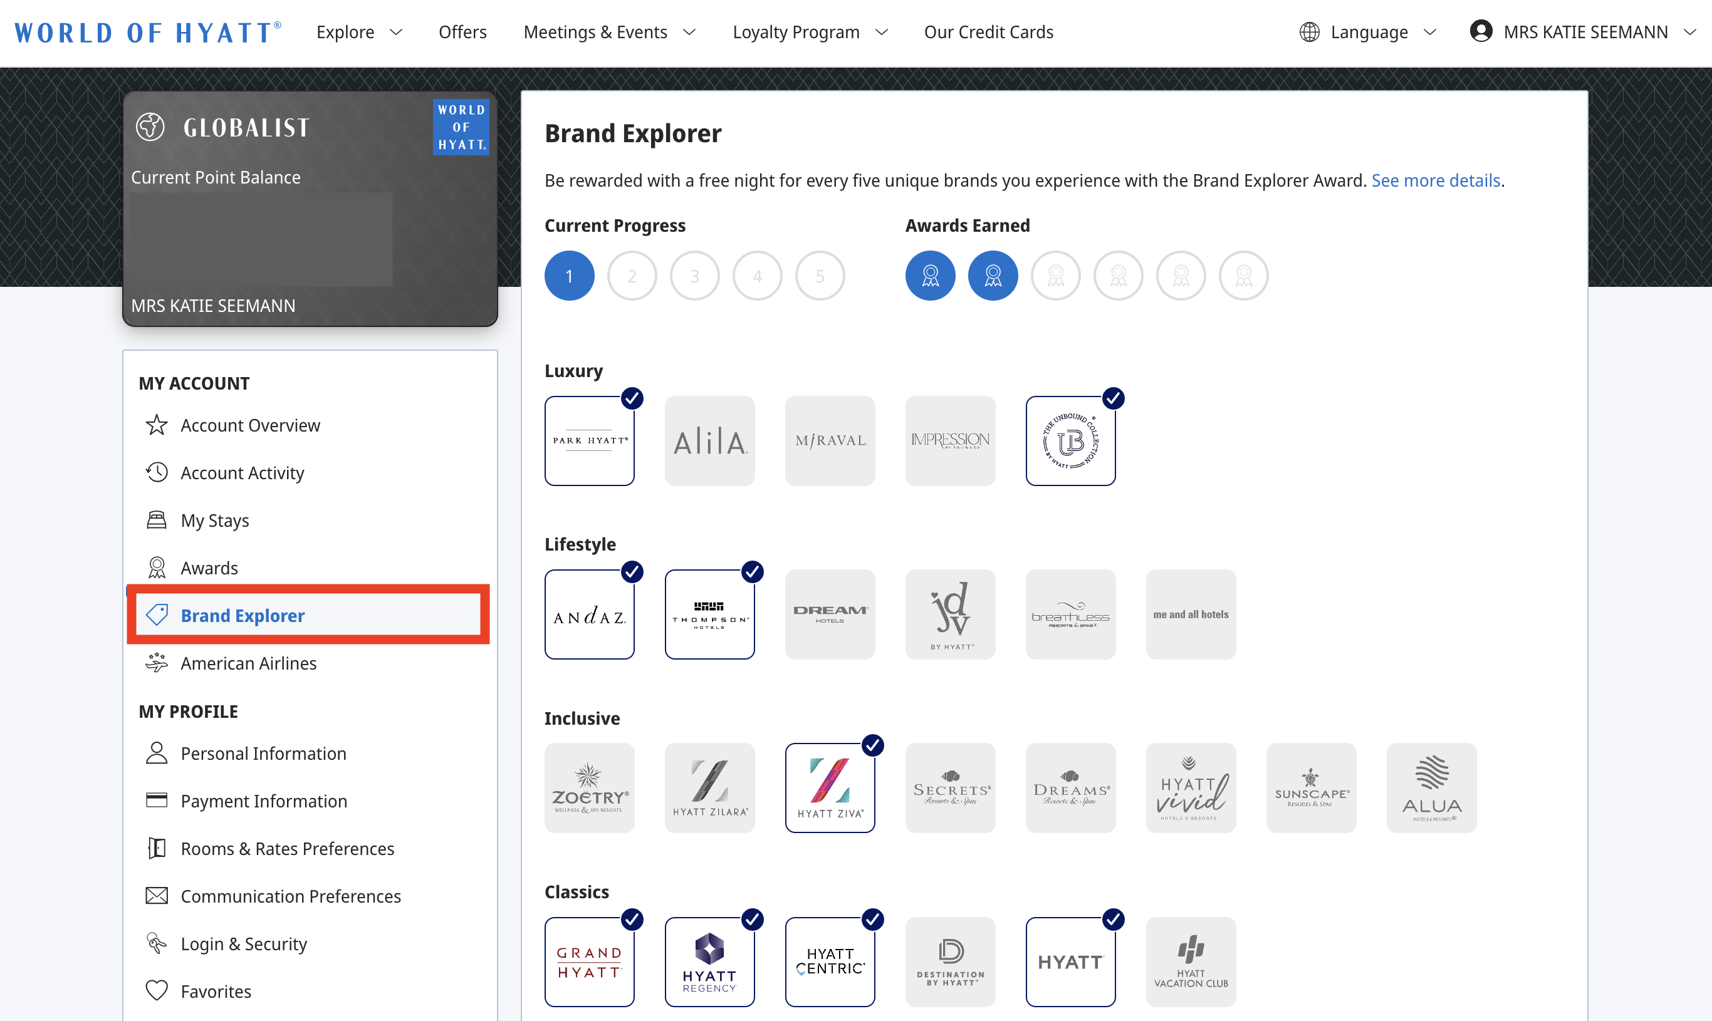Click the JdV by Hyatt logo
Image resolution: width=1712 pixels, height=1021 pixels.
click(x=950, y=614)
